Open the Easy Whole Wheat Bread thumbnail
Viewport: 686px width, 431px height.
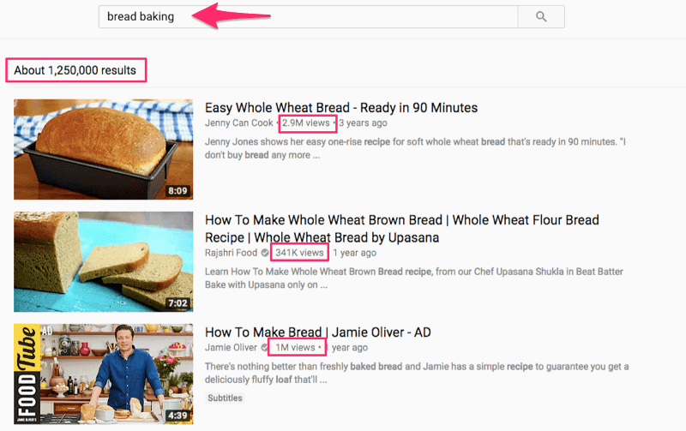pyautogui.click(x=103, y=149)
